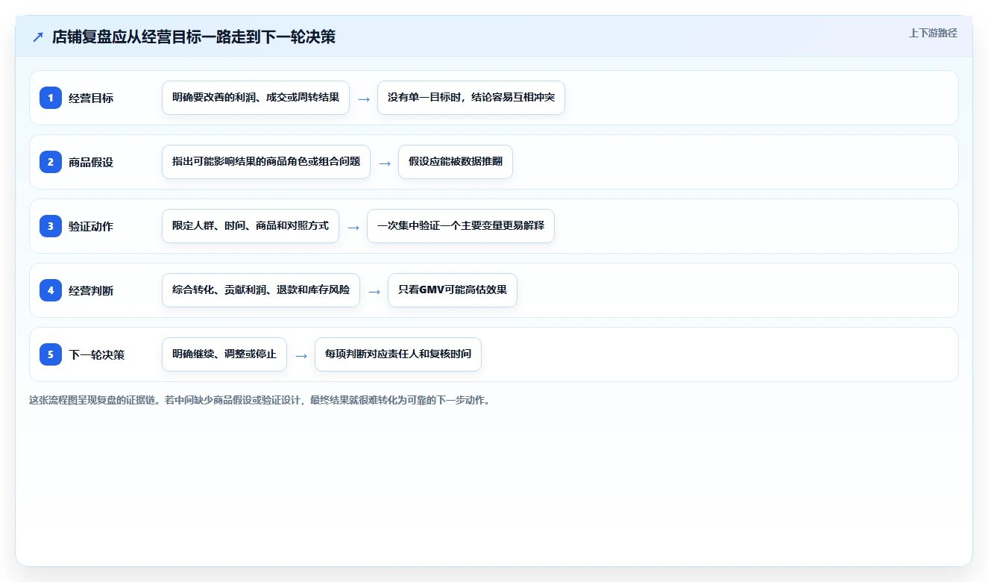This screenshot has width=988, height=582.
Task: Open the 一次集中验证一个主要变量更易解释 box
Action: pyautogui.click(x=461, y=226)
